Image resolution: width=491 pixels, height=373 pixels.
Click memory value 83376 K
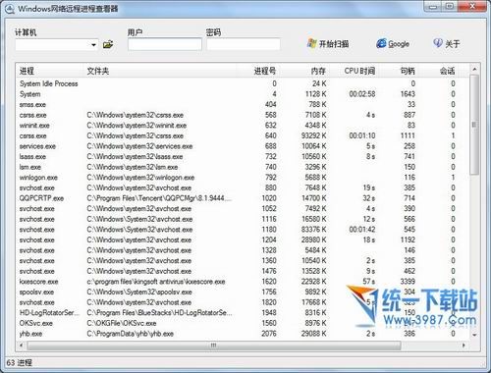click(x=313, y=230)
